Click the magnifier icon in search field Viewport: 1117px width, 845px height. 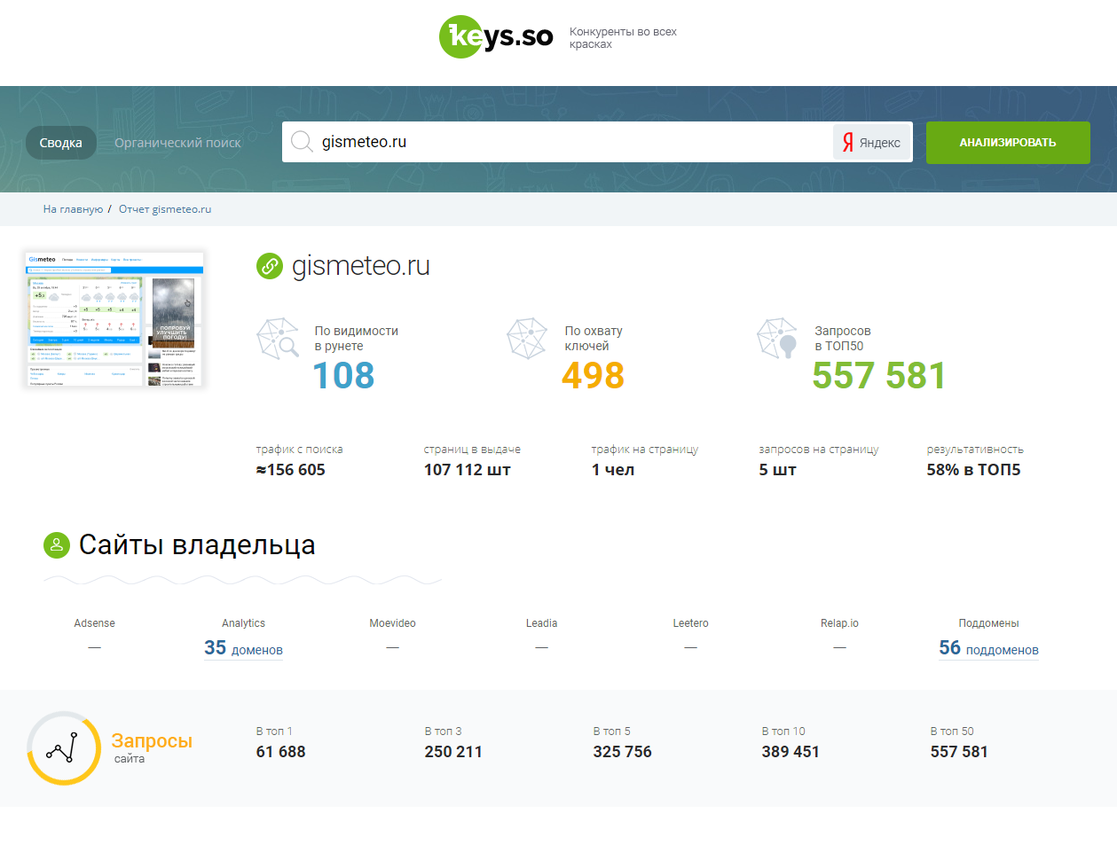click(x=302, y=142)
